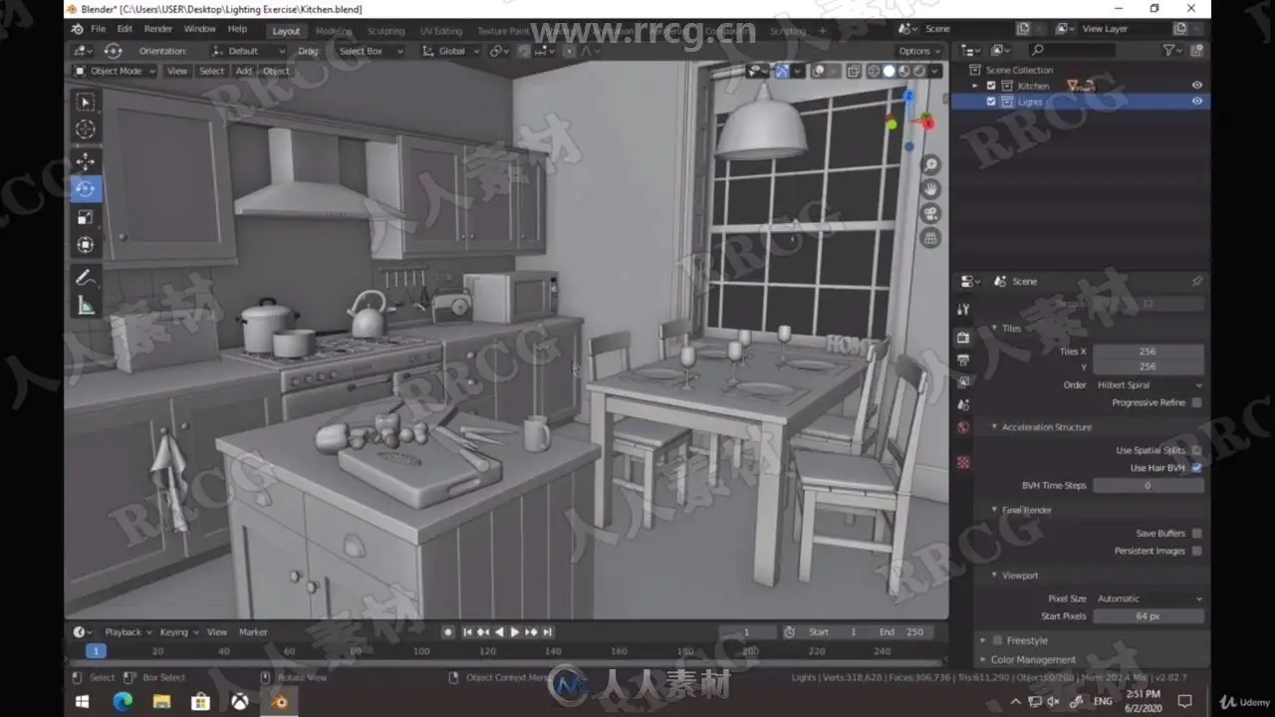Open the Output properties tab icon
This screenshot has height=717, width=1275.
(x=963, y=360)
